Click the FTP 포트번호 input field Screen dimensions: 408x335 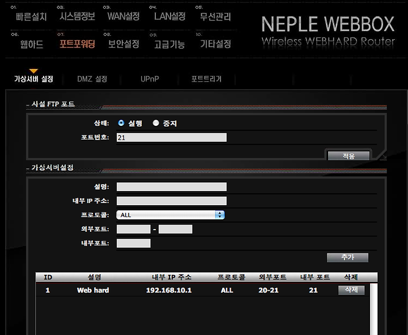[172, 137]
